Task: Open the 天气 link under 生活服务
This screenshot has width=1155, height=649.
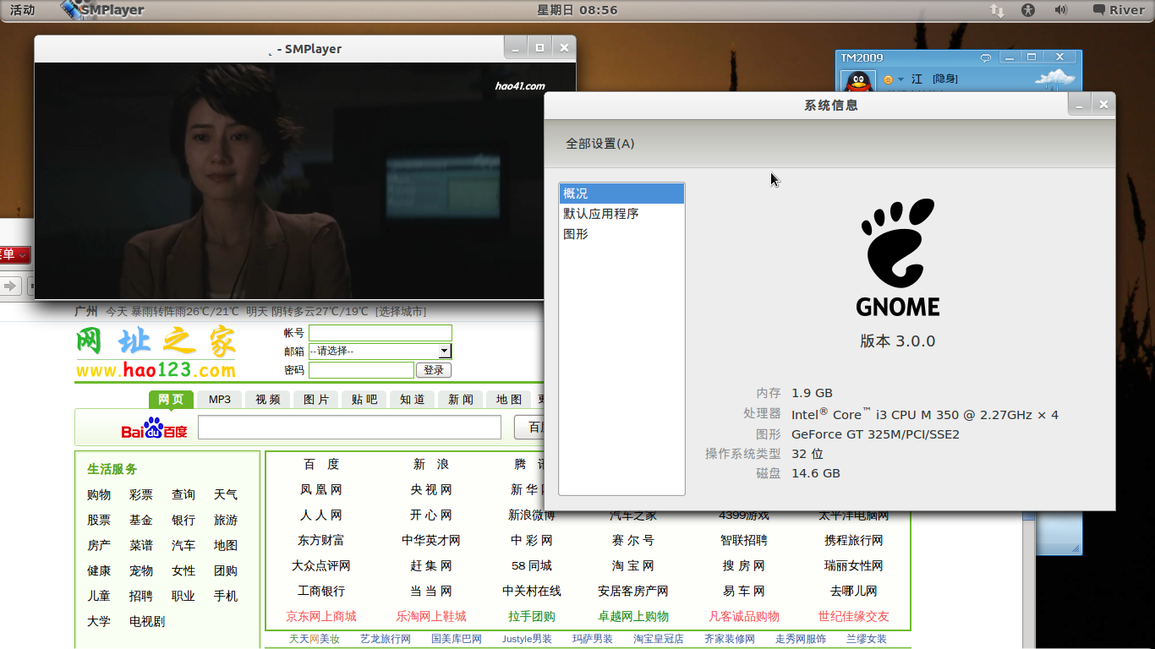Action: [x=226, y=494]
